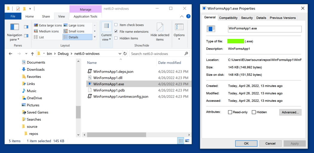Screen dimensions: 314x153
Task: Refresh the net6.0-windows folder
Action: 125,53
